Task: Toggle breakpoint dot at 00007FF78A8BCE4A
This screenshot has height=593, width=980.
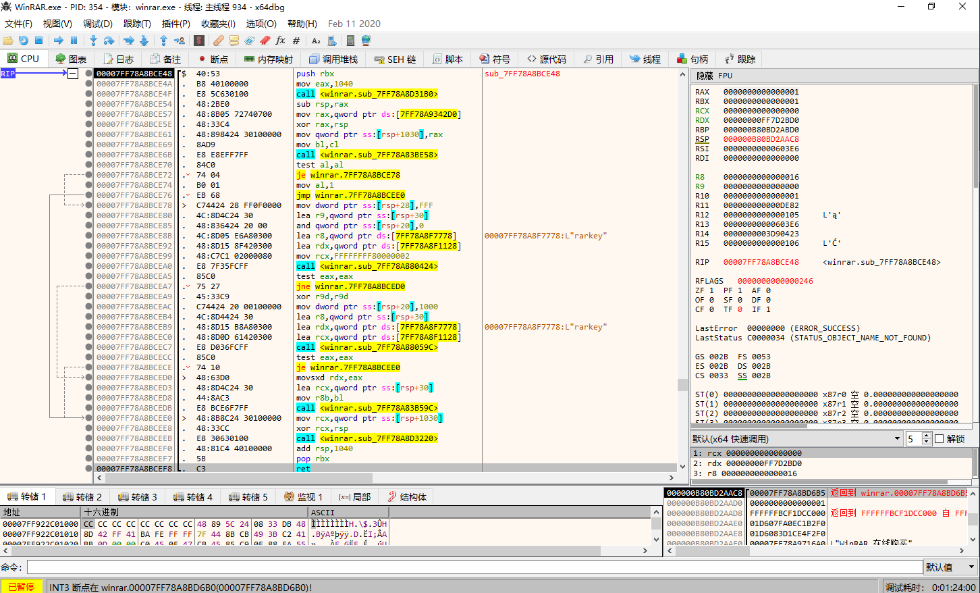Action: (88, 84)
